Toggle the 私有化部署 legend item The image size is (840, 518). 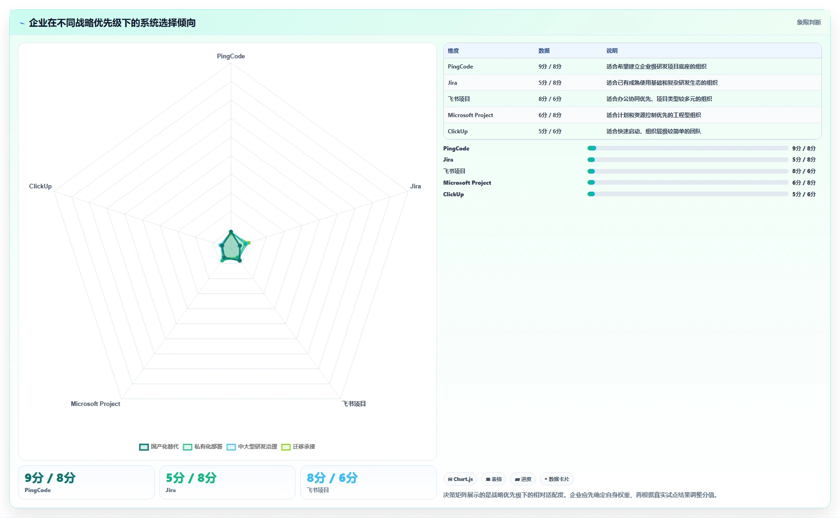pos(202,447)
